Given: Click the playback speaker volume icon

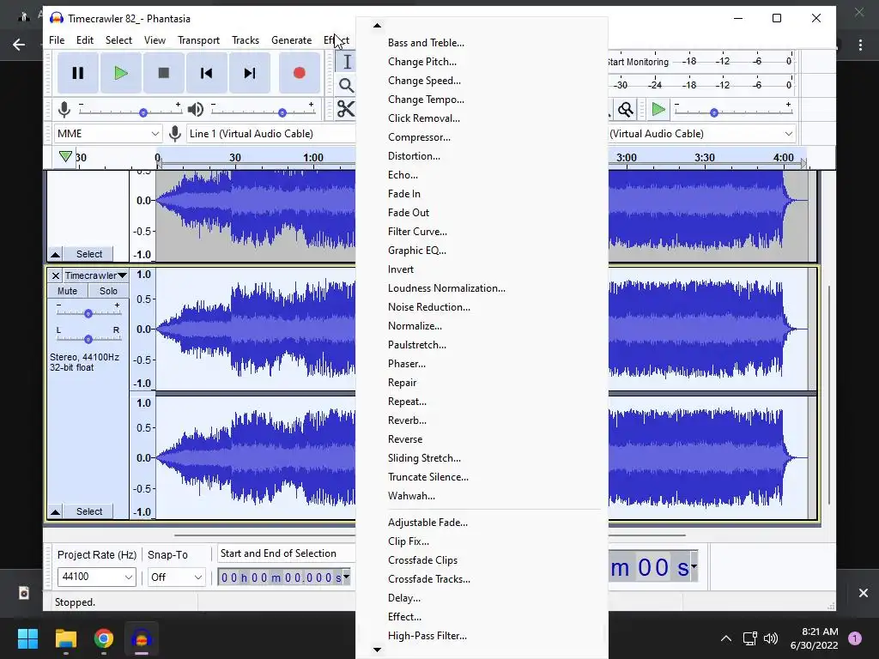Looking at the screenshot, I should pyautogui.click(x=195, y=109).
